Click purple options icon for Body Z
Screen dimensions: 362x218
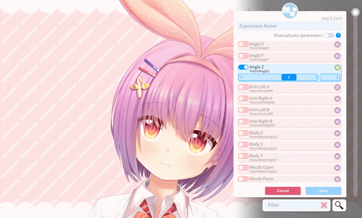(x=337, y=133)
